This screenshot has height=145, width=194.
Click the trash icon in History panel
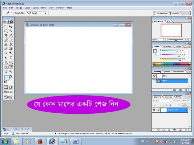(x=186, y=90)
